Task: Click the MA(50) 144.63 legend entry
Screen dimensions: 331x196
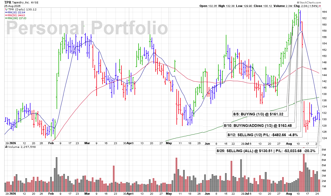Action: [16, 15]
